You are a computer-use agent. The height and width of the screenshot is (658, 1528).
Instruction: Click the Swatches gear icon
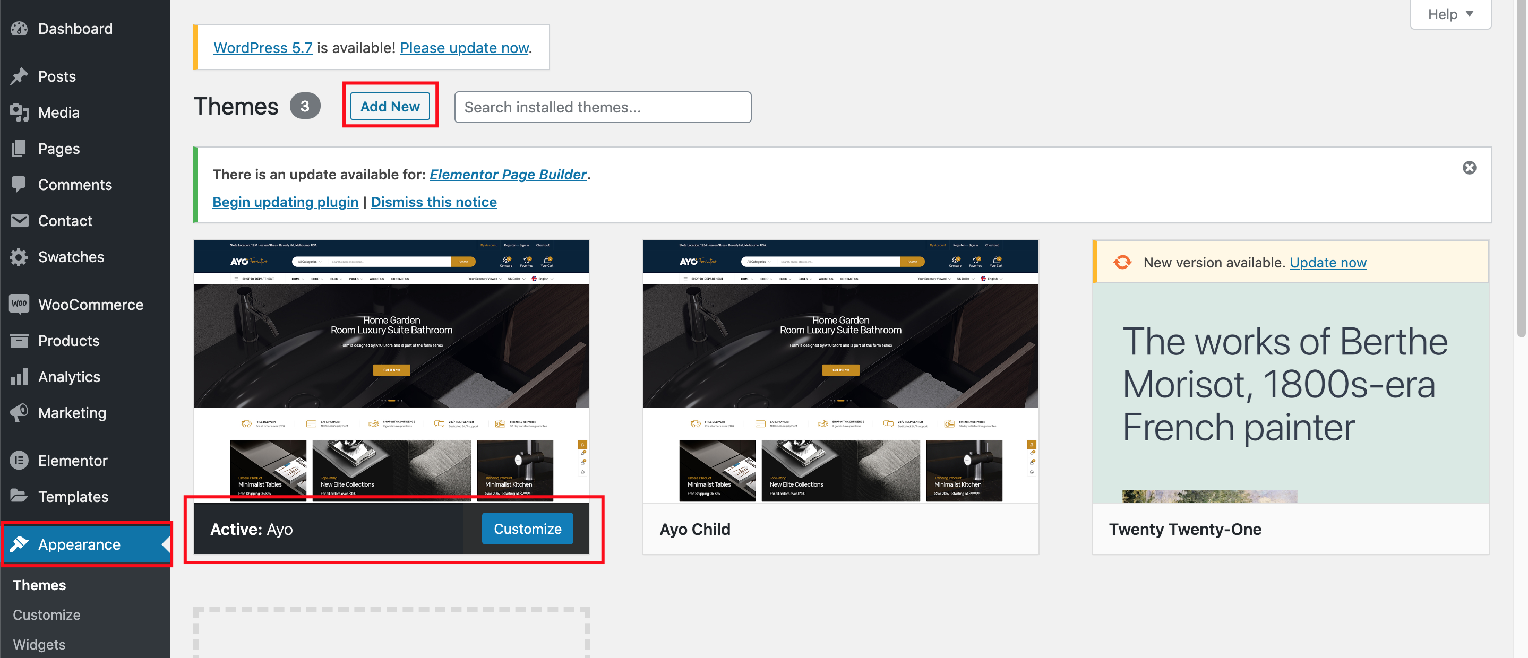pos(19,257)
